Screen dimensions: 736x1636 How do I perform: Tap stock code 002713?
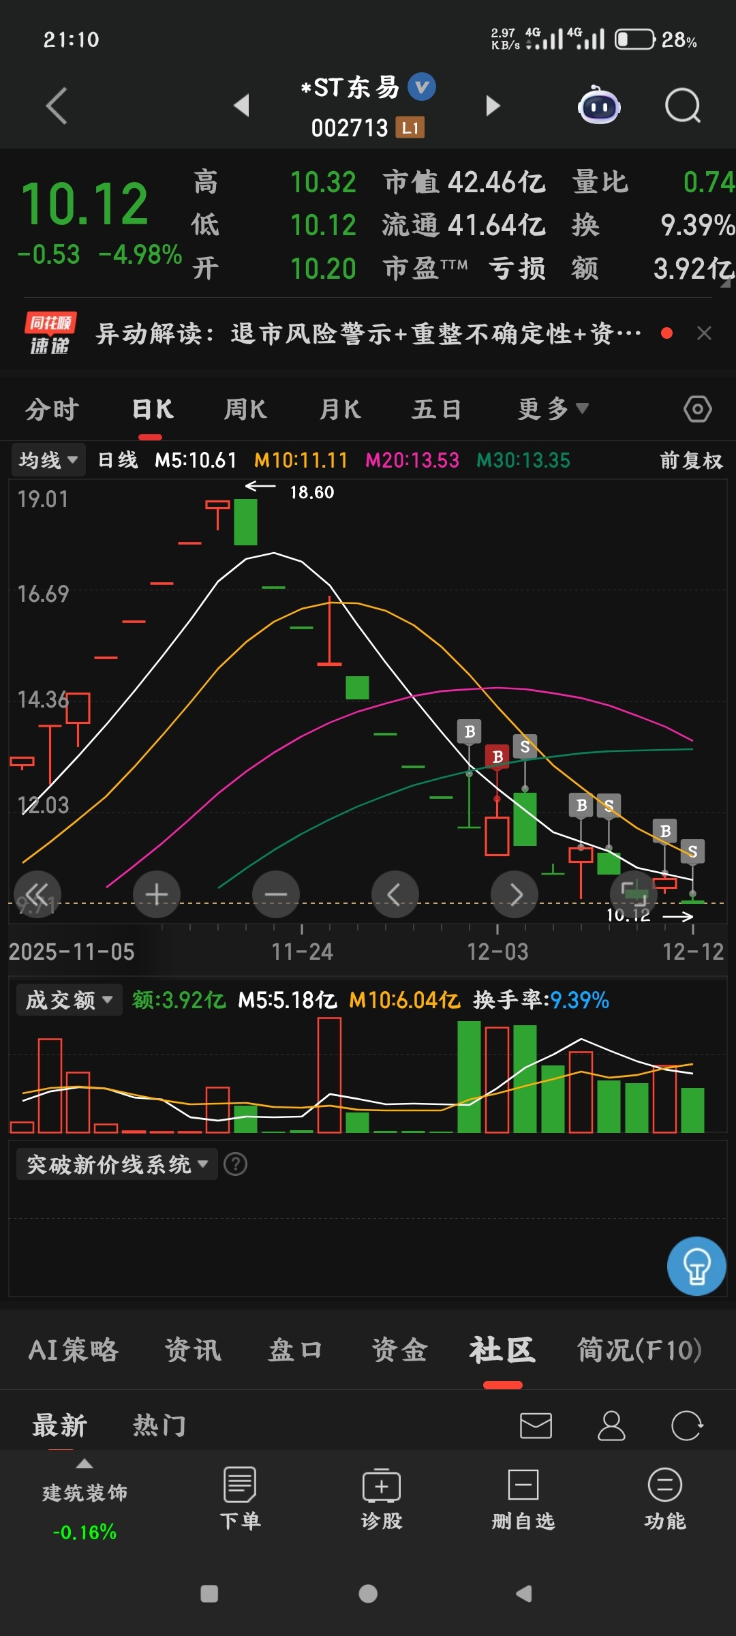coord(350,127)
